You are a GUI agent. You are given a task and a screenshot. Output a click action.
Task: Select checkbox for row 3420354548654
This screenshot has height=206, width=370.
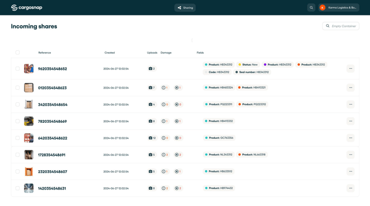tap(18, 104)
